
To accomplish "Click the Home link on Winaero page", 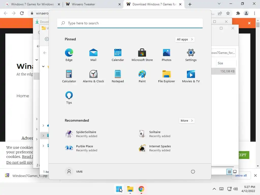I will tap(23, 96).
